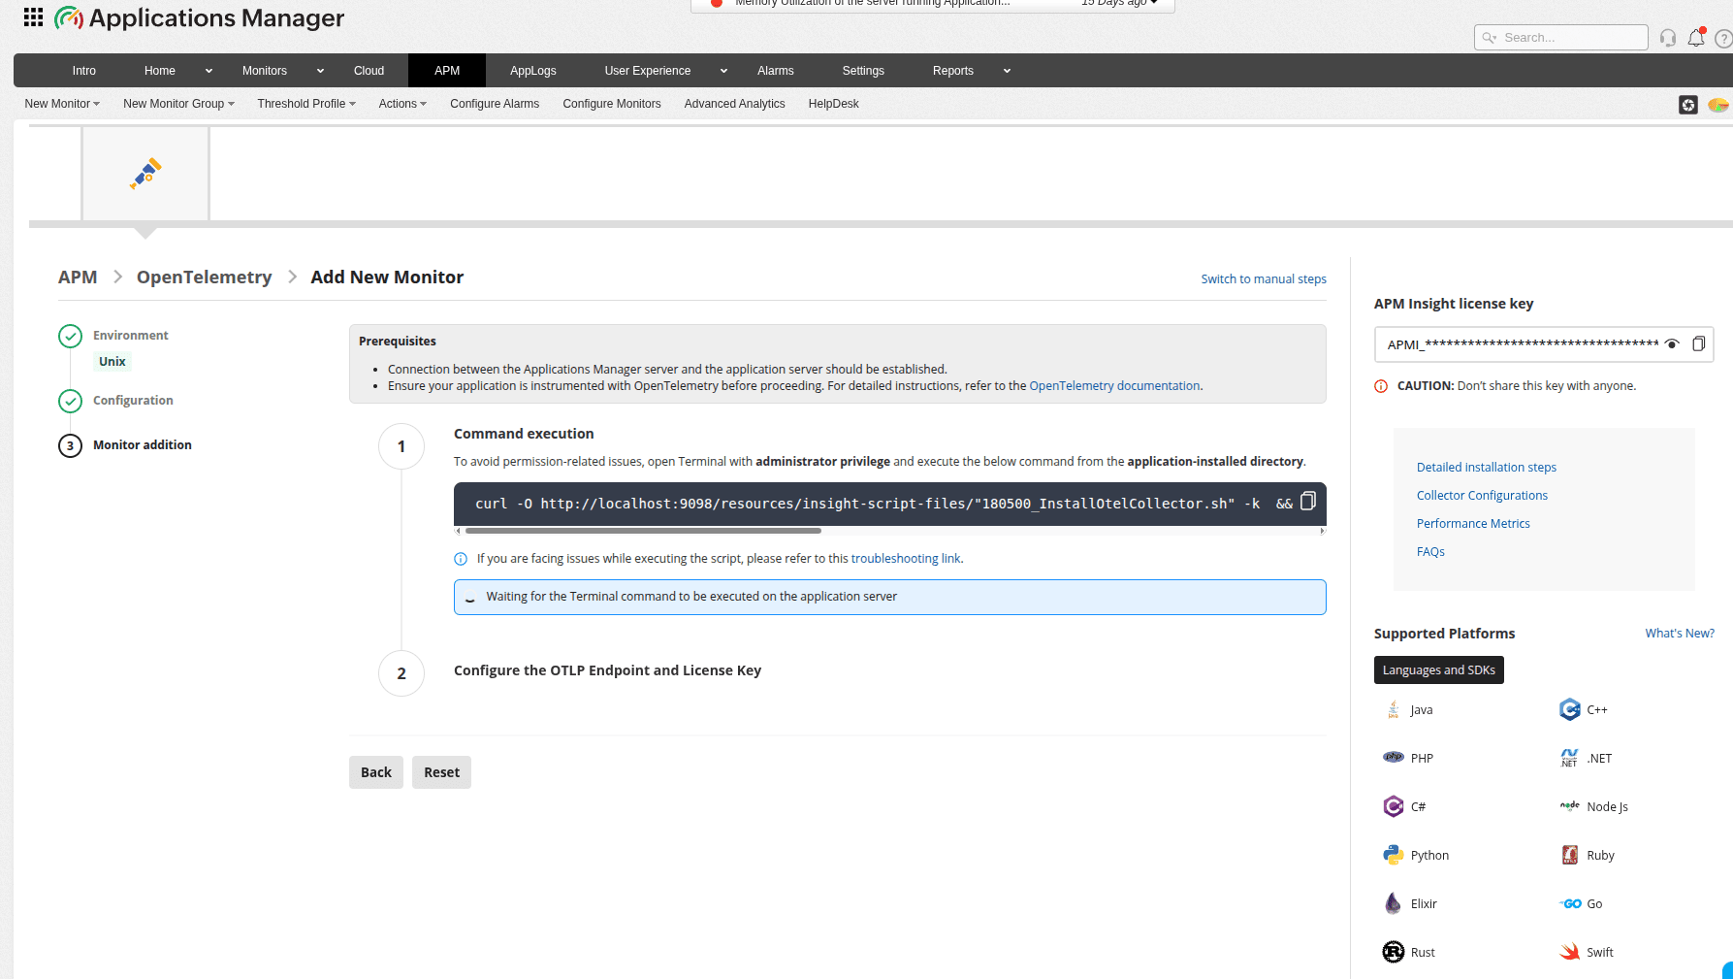Open Detailed installation steps link
Screen dimensions: 1733x979
(x=1487, y=468)
